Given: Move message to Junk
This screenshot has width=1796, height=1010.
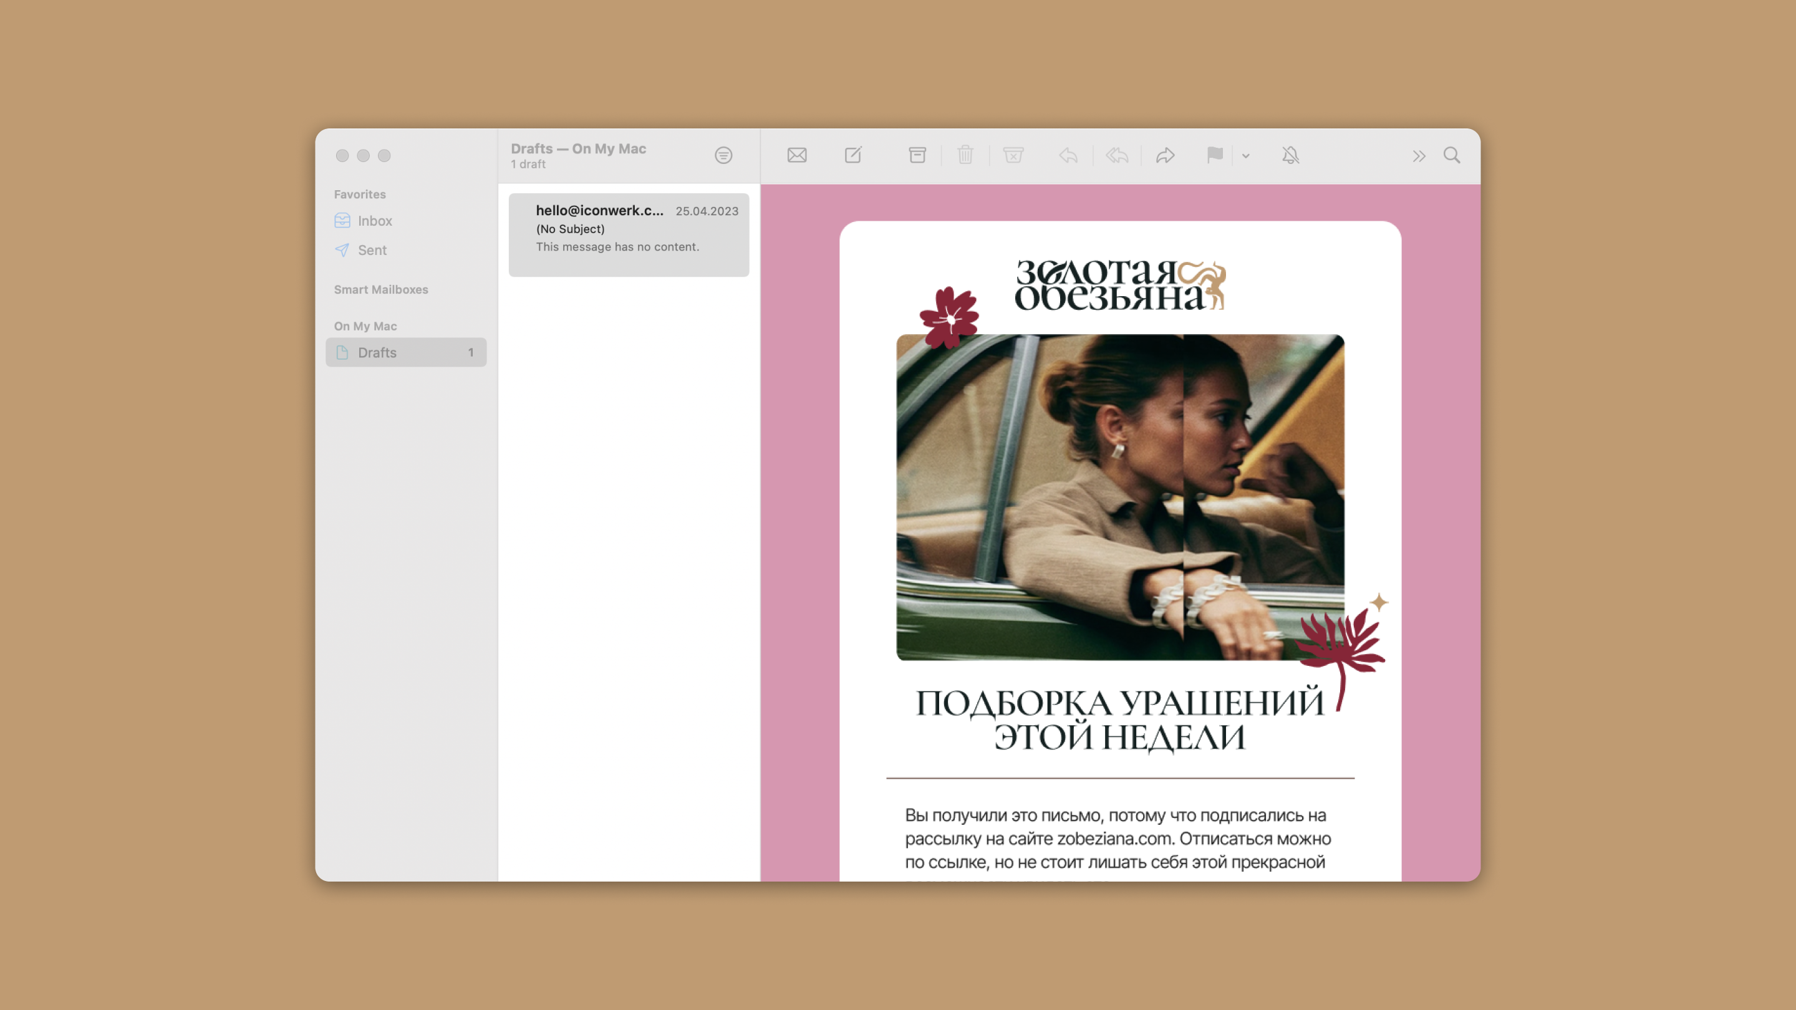Looking at the screenshot, I should [1013, 155].
